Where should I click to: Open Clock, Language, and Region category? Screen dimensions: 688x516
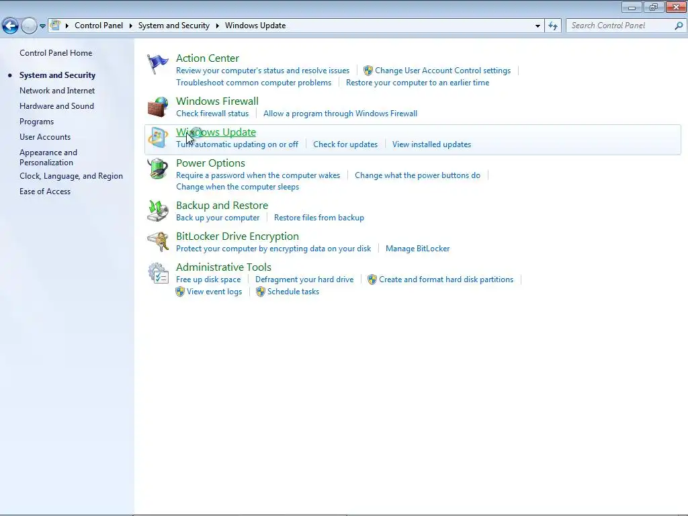pos(71,176)
